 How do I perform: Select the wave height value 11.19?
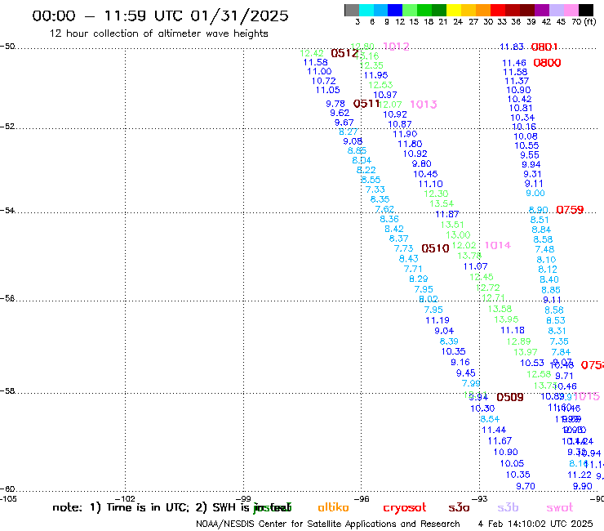(437, 320)
